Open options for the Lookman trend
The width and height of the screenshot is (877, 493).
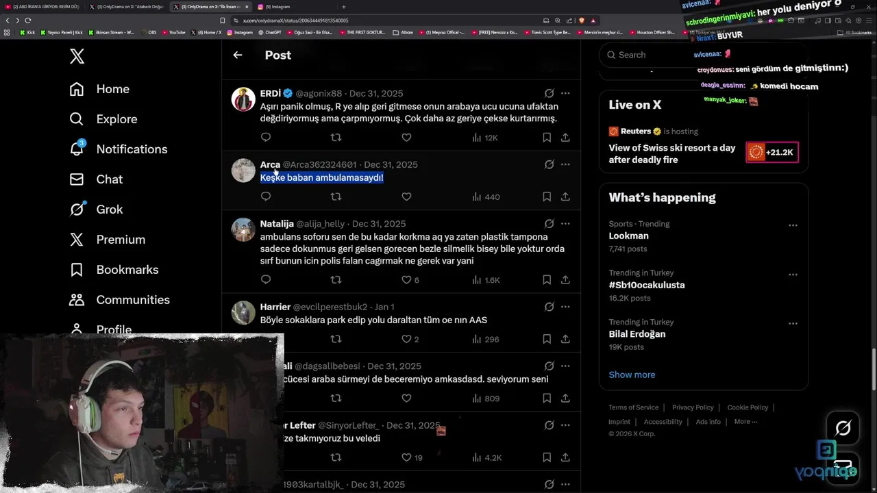(x=793, y=225)
